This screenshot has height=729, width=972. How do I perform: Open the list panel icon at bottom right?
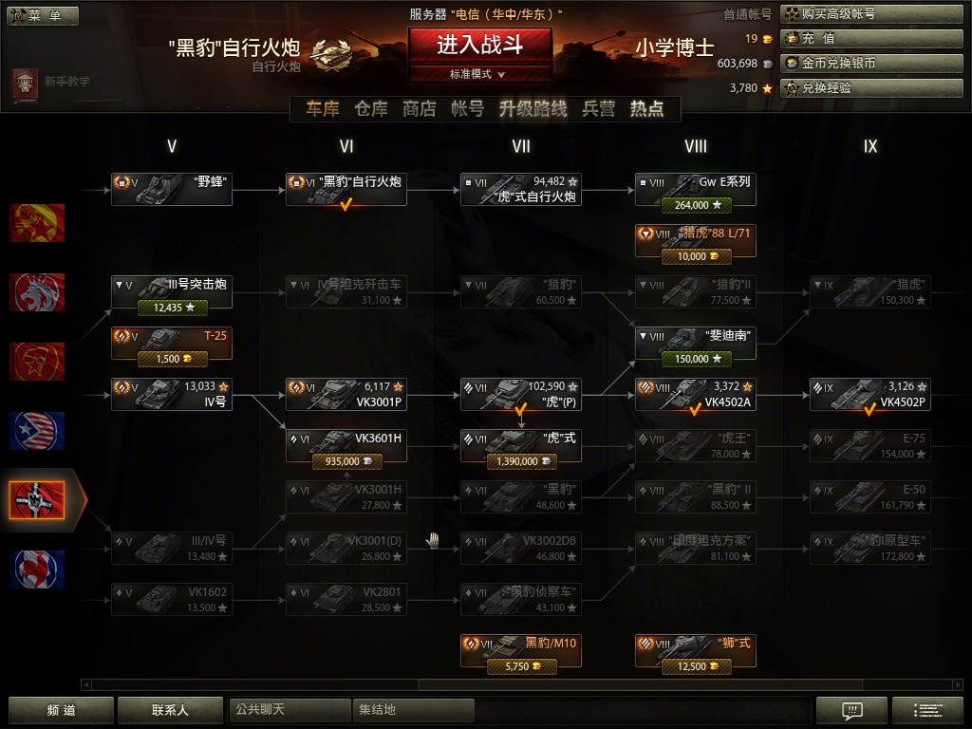[927, 710]
